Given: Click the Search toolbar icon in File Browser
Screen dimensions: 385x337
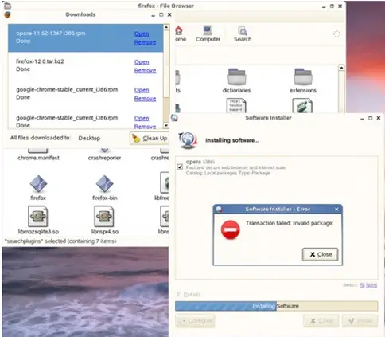Looking at the screenshot, I should point(243,34).
